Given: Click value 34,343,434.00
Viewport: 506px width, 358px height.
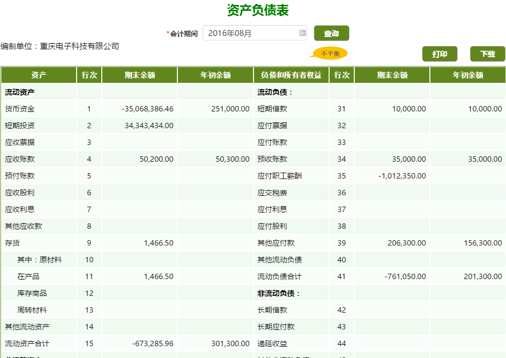Looking at the screenshot, I should (149, 126).
